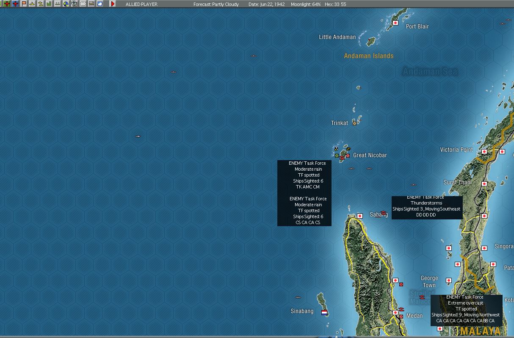Select the tan unit marker at Trinkat
The height and width of the screenshot is (338, 514).
point(354,123)
